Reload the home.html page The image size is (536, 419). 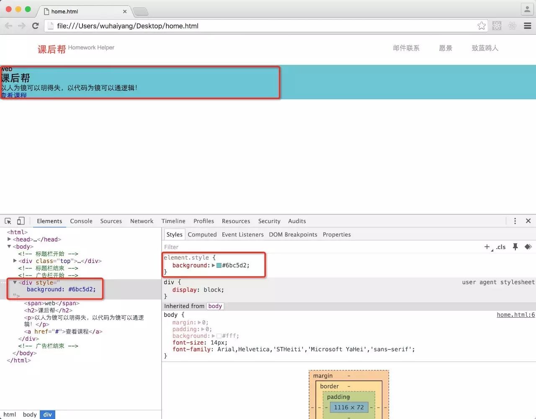(36, 26)
